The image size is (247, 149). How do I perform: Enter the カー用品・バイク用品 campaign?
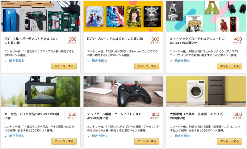click(x=64, y=141)
